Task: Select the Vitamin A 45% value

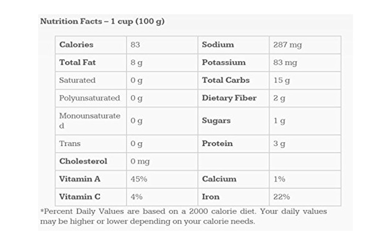Action: point(139,179)
